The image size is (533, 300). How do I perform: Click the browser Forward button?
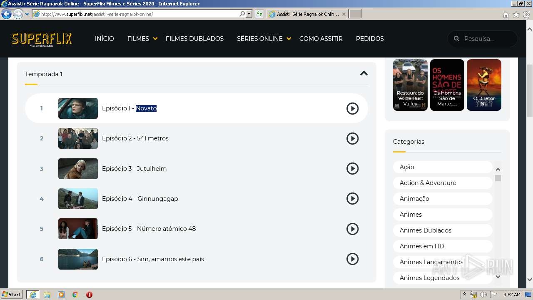[18, 14]
